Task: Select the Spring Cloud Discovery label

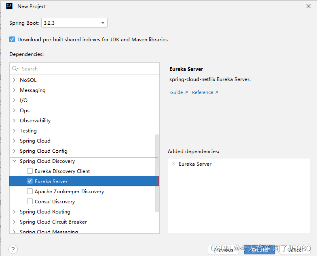Action: coord(47,161)
